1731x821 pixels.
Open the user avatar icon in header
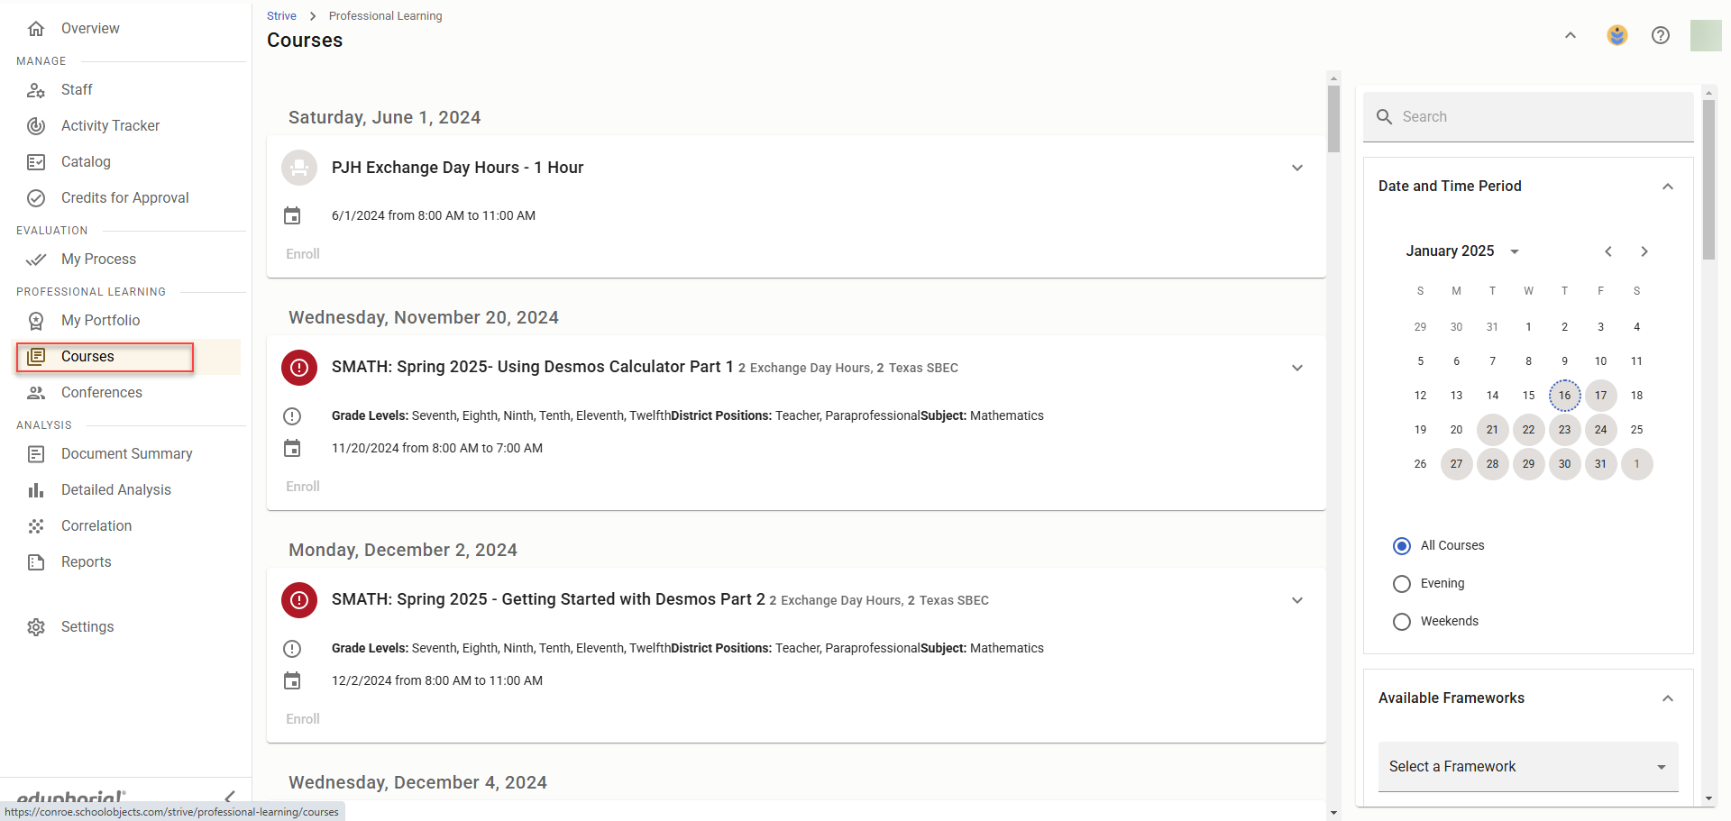point(1617,35)
